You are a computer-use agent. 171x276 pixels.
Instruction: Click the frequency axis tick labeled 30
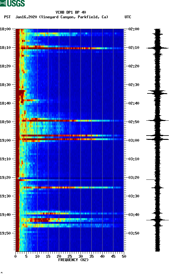(x=81, y=257)
